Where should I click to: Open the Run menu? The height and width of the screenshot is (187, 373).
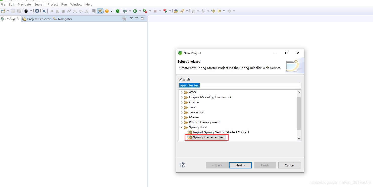coord(64,5)
